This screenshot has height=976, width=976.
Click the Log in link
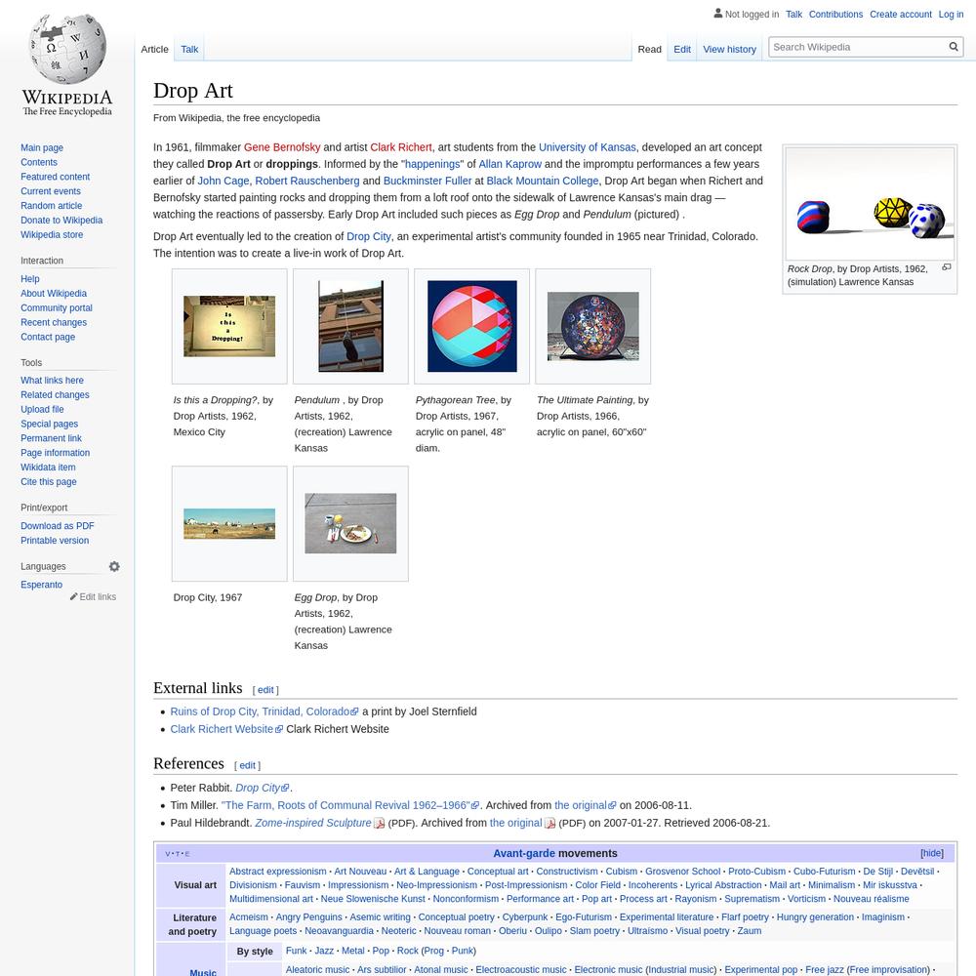951,14
